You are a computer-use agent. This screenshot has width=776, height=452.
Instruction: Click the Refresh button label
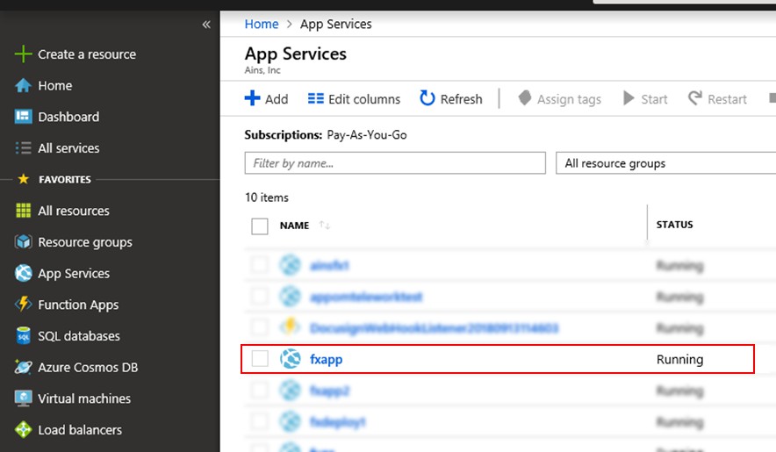461,99
